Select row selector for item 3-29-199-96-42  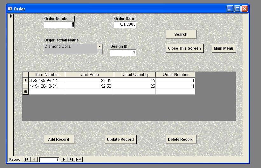[x=25, y=80]
